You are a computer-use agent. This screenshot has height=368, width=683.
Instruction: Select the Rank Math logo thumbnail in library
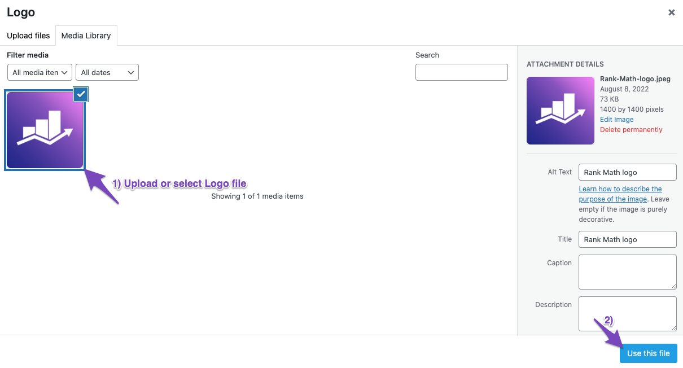(x=45, y=130)
